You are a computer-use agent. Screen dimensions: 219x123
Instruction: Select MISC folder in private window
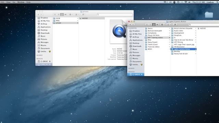click(x=66, y=20)
